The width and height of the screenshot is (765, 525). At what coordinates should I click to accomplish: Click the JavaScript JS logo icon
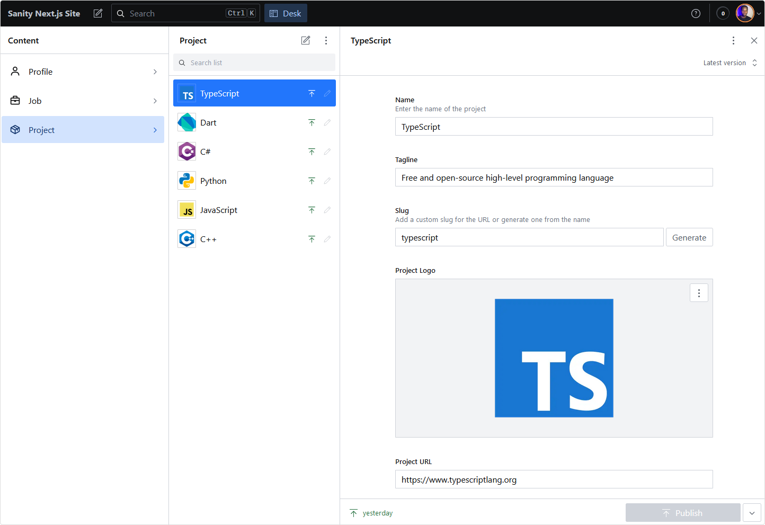186,210
